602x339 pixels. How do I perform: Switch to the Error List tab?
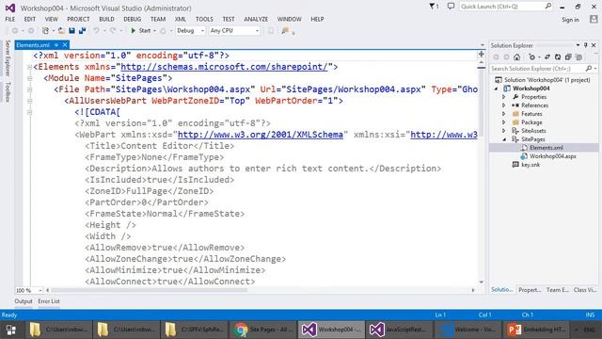point(49,301)
